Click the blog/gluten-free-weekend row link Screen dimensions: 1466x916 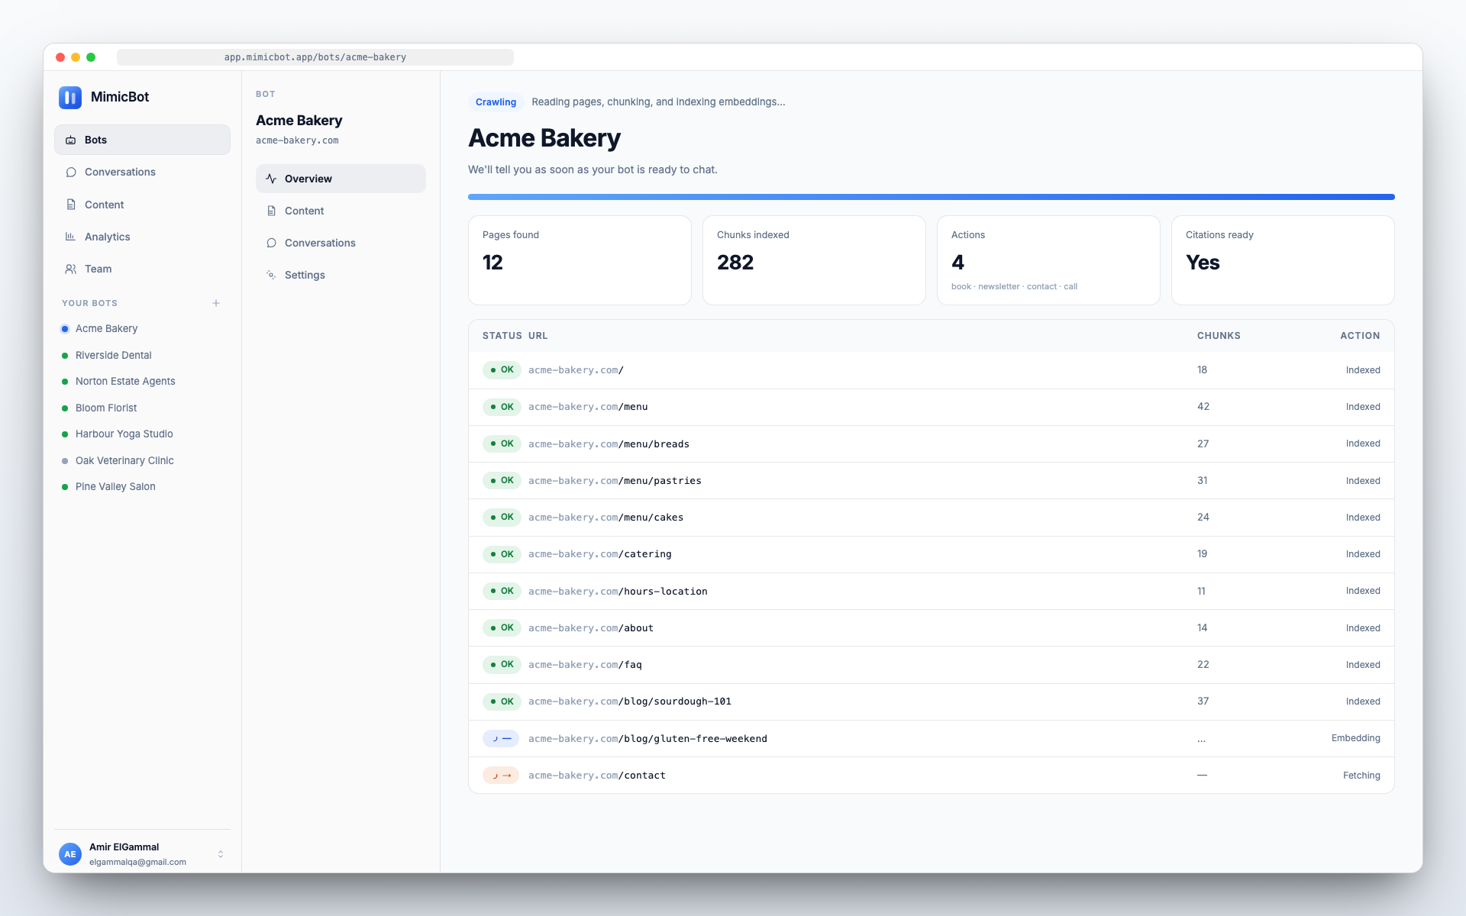647,739
